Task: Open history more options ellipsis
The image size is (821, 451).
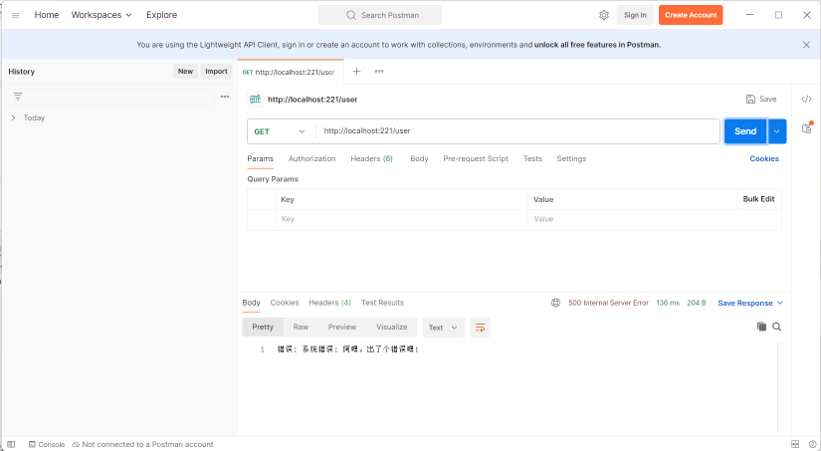Action: [x=225, y=97]
